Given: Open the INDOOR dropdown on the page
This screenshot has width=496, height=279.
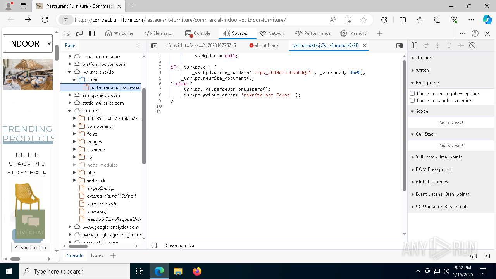Looking at the screenshot, I should click(28, 43).
